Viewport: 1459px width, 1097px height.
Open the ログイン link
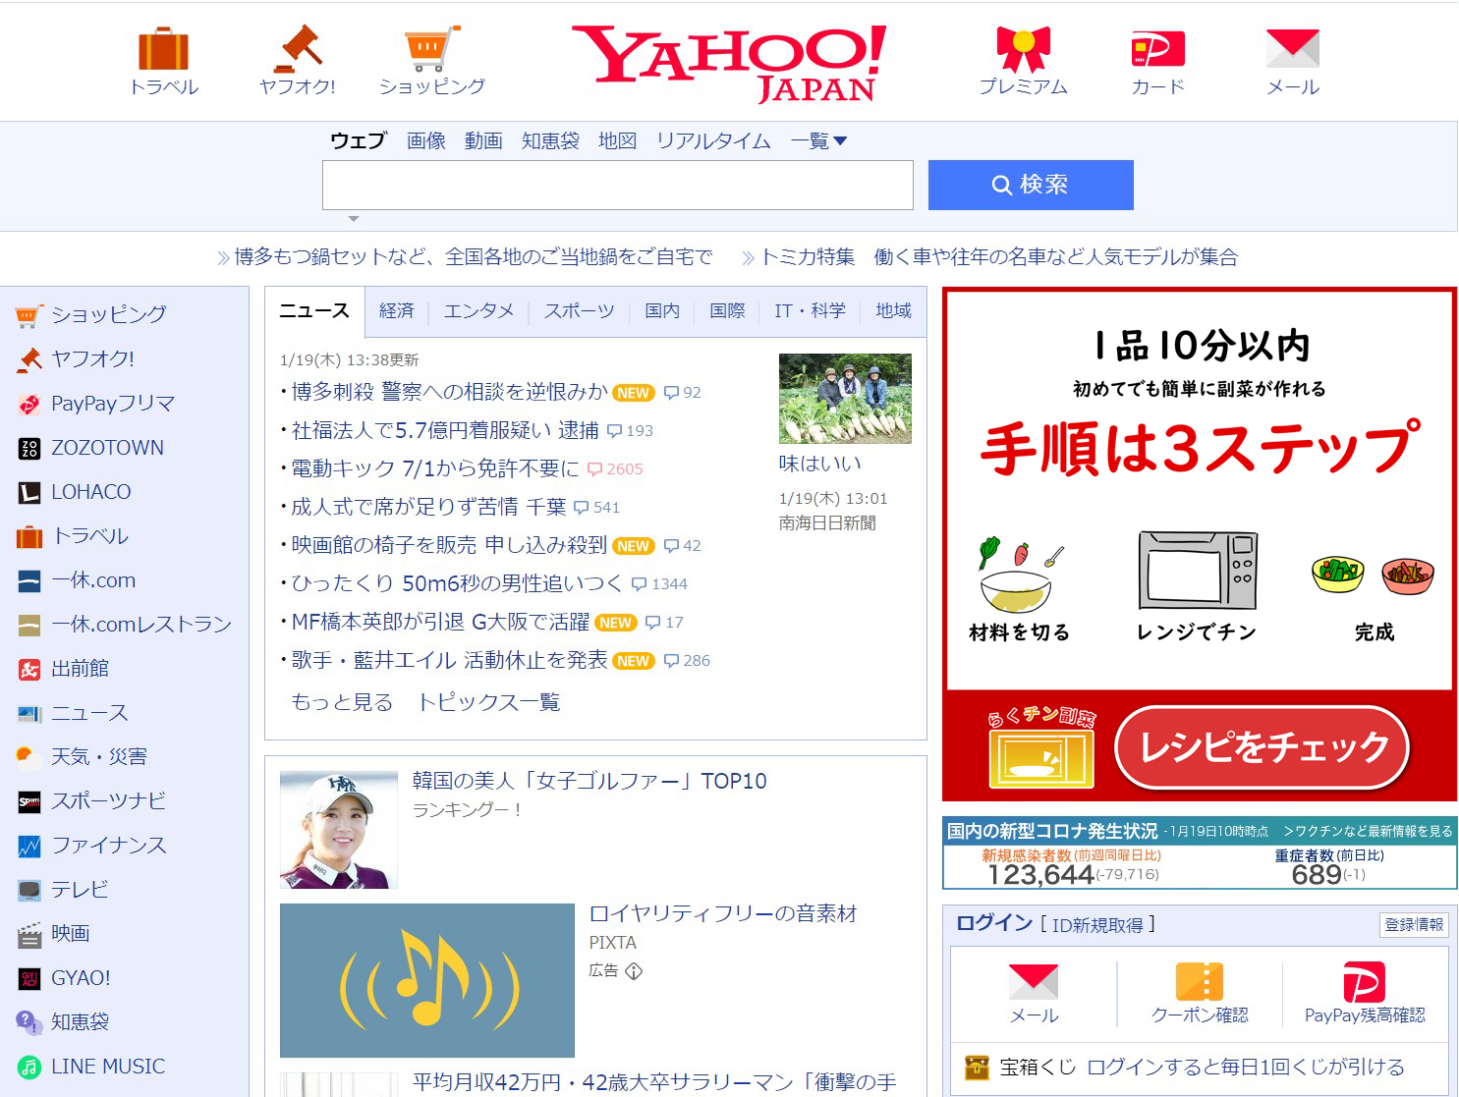pos(993,923)
